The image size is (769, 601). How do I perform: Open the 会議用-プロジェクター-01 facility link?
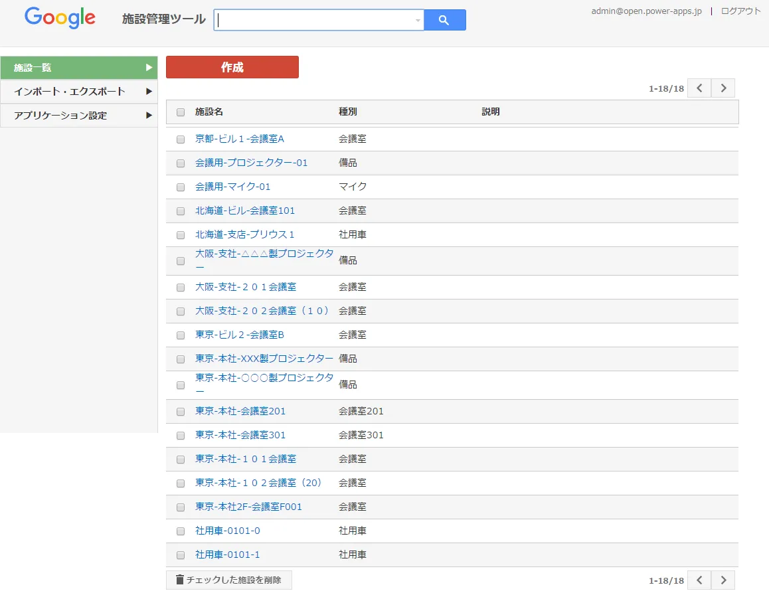tap(251, 163)
